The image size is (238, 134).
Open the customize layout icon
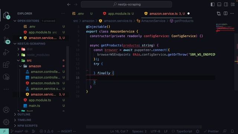(x=233, y=4)
